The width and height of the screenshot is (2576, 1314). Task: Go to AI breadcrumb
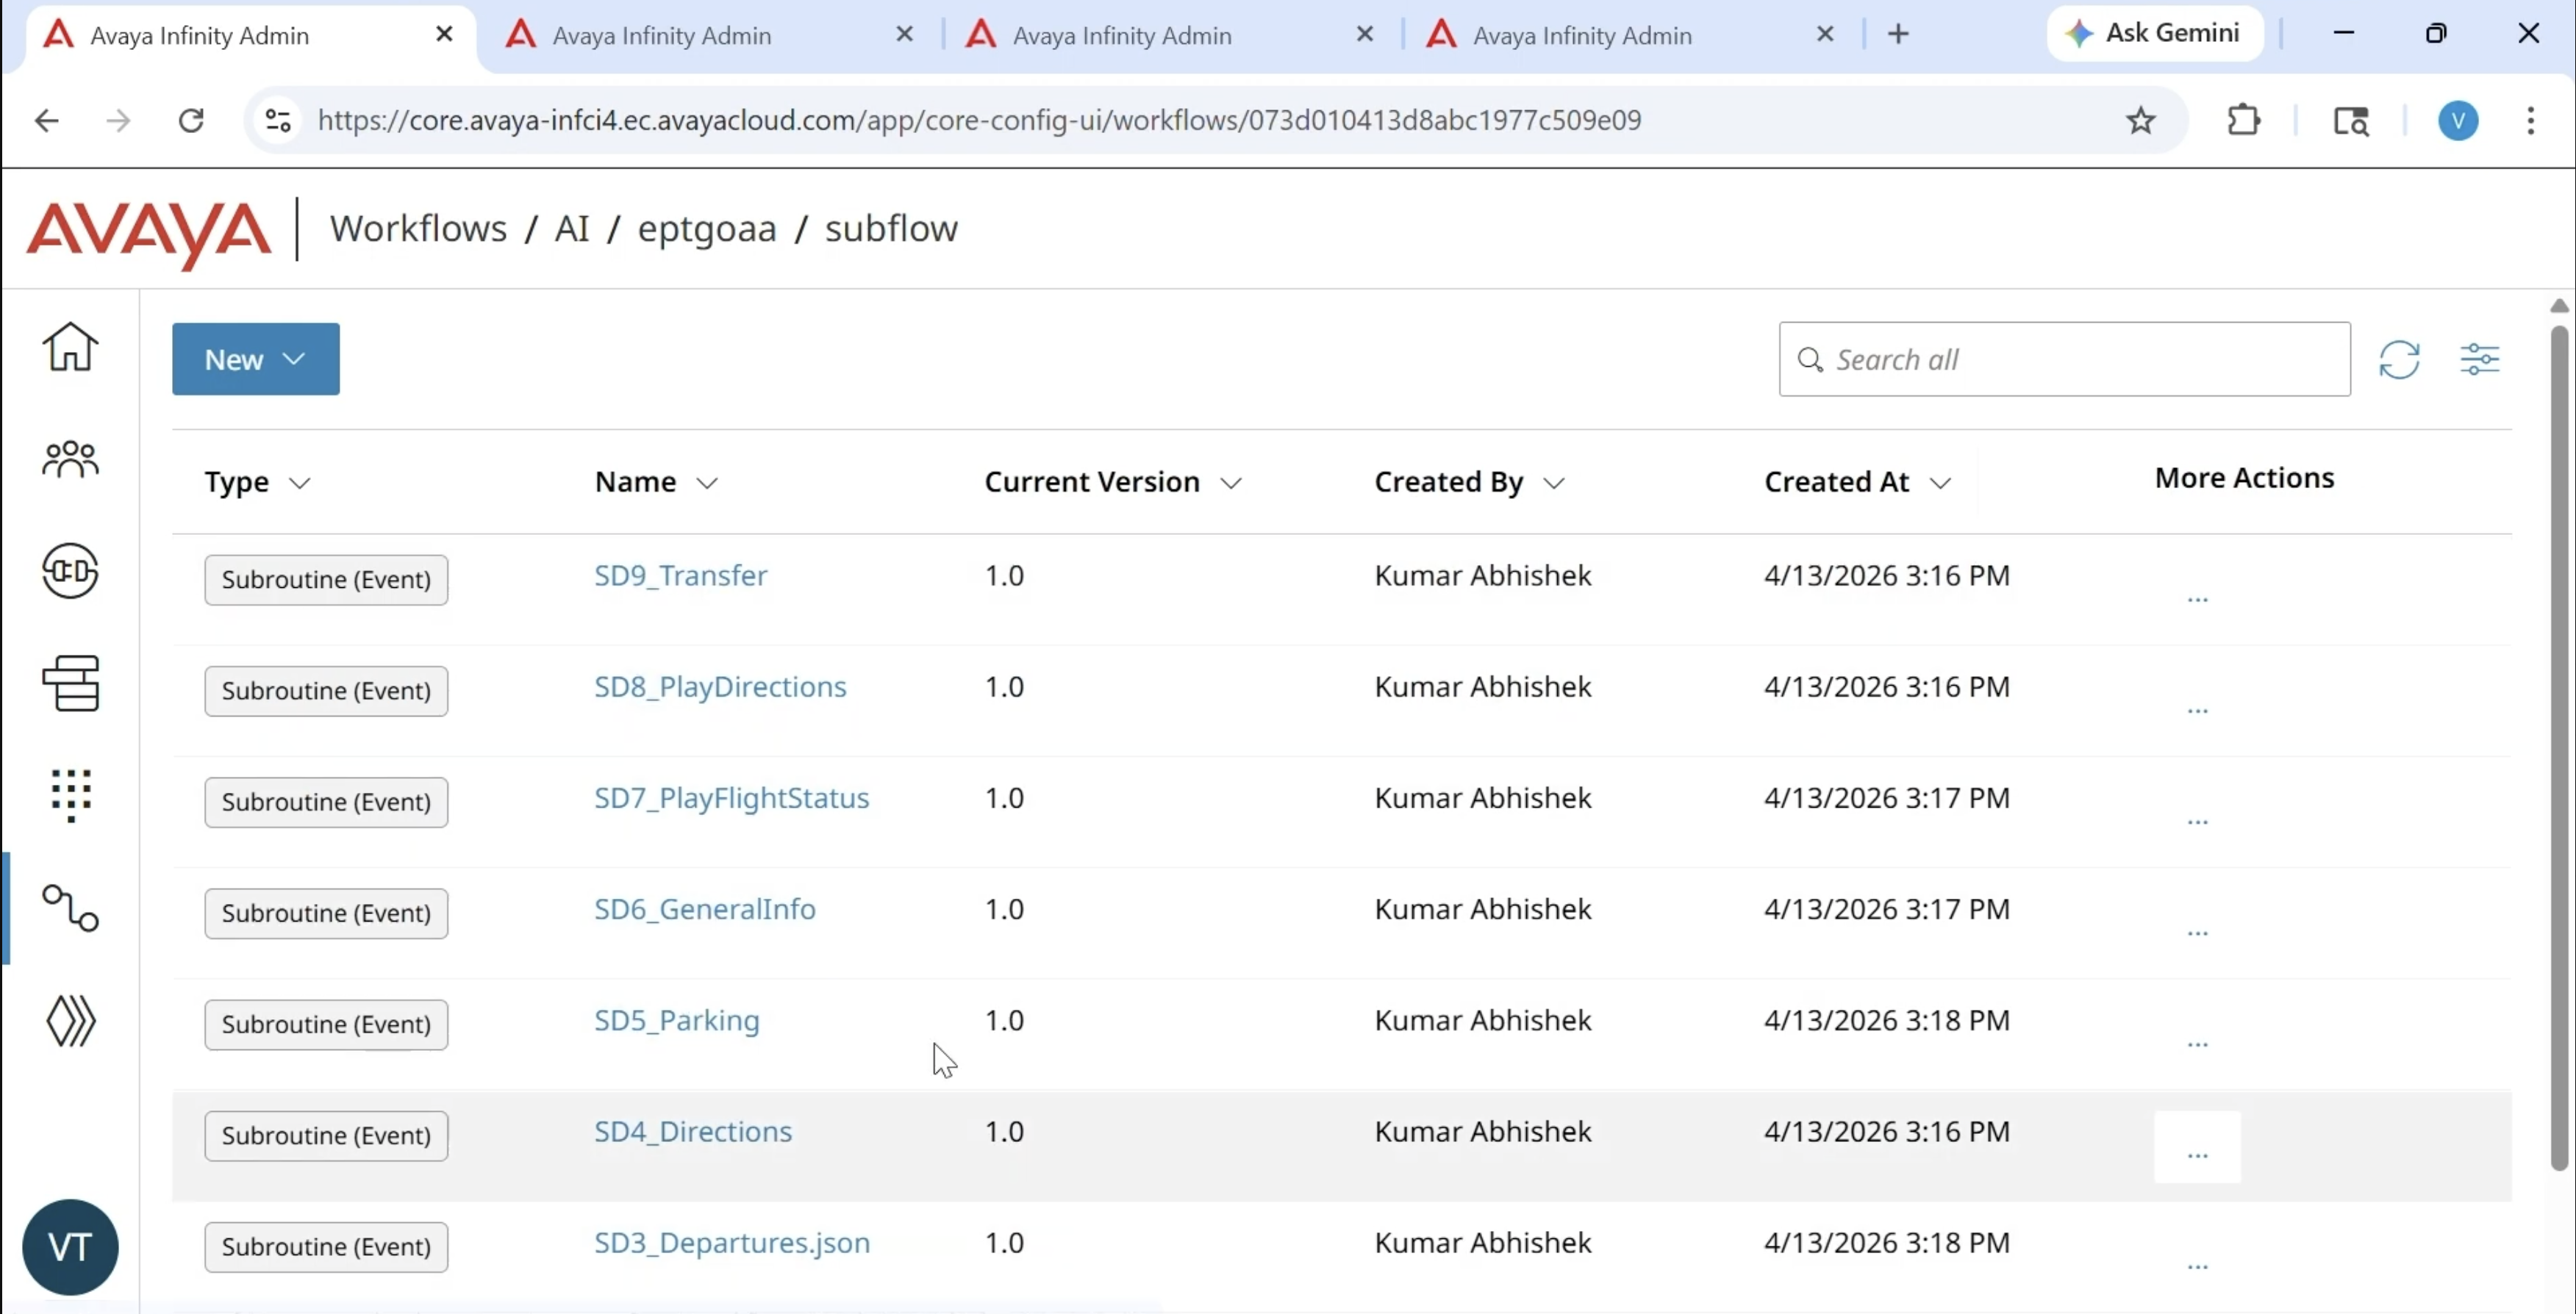point(572,229)
